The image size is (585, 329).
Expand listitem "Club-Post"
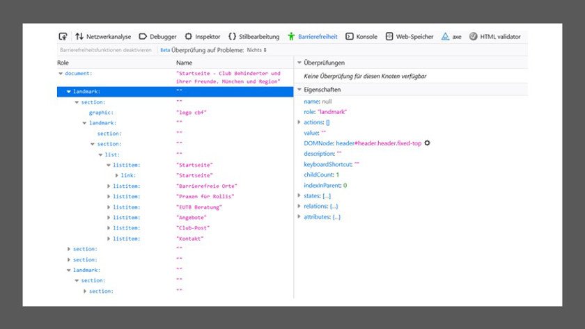pyautogui.click(x=109, y=228)
